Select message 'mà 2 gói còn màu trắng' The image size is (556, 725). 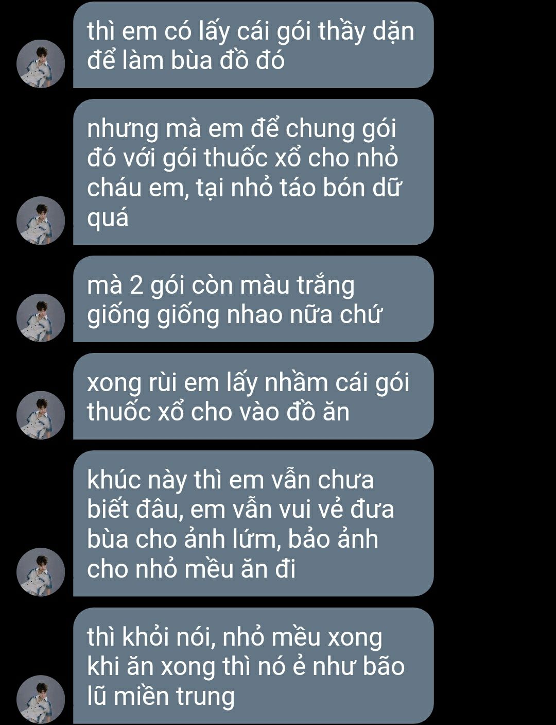[x=253, y=299]
